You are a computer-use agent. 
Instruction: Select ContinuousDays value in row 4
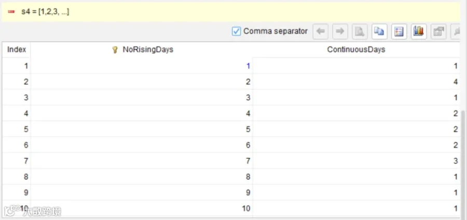click(x=356, y=113)
